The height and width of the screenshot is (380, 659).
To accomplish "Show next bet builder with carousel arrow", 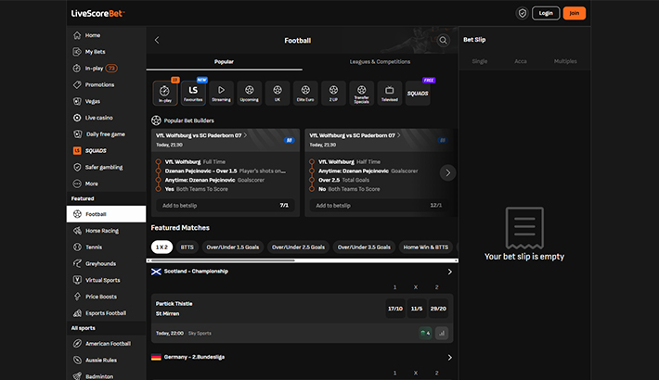I will (x=447, y=172).
